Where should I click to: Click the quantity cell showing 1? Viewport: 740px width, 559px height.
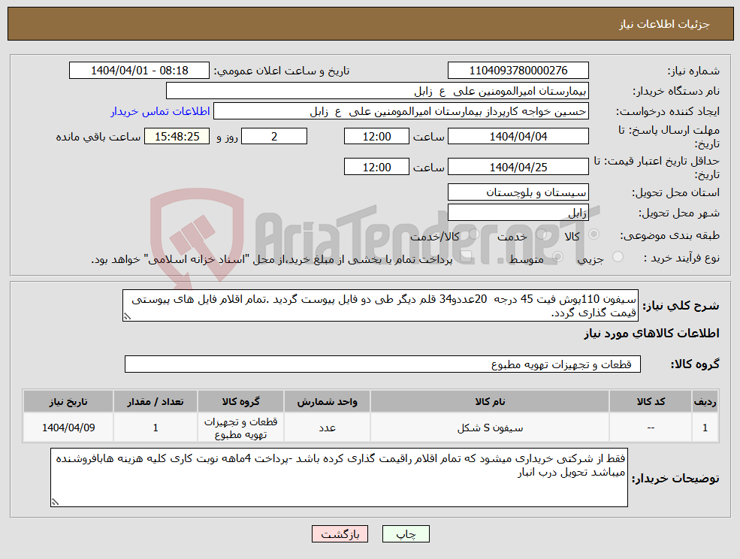click(x=156, y=428)
